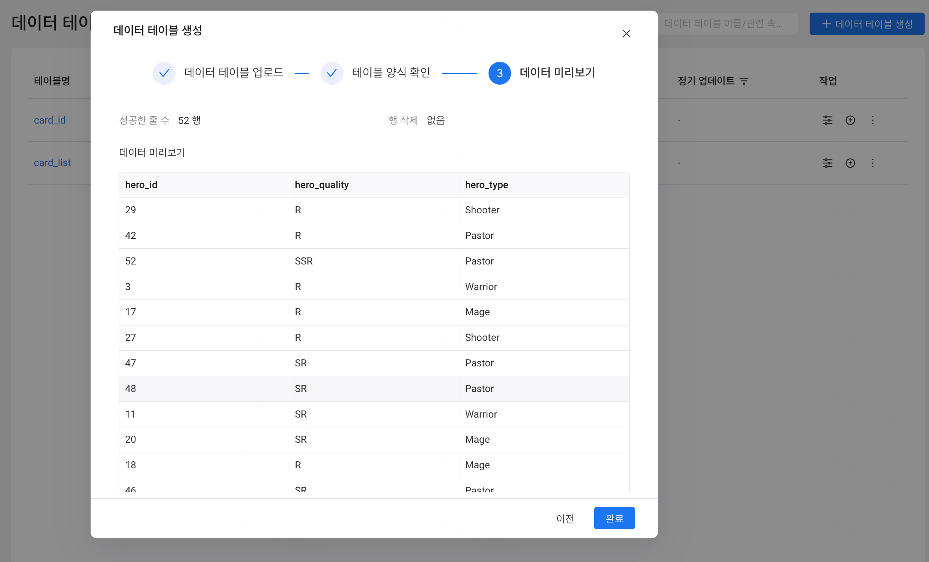Select the hero_id cell 11
Viewport: 929px width, 562px height.
point(204,414)
